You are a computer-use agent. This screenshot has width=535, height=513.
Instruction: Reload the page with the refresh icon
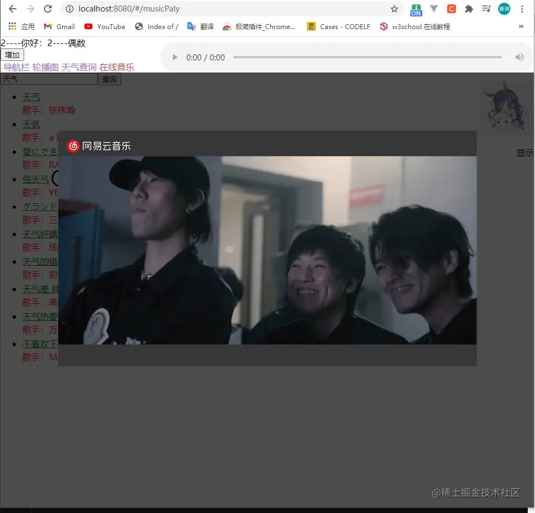[x=48, y=9]
